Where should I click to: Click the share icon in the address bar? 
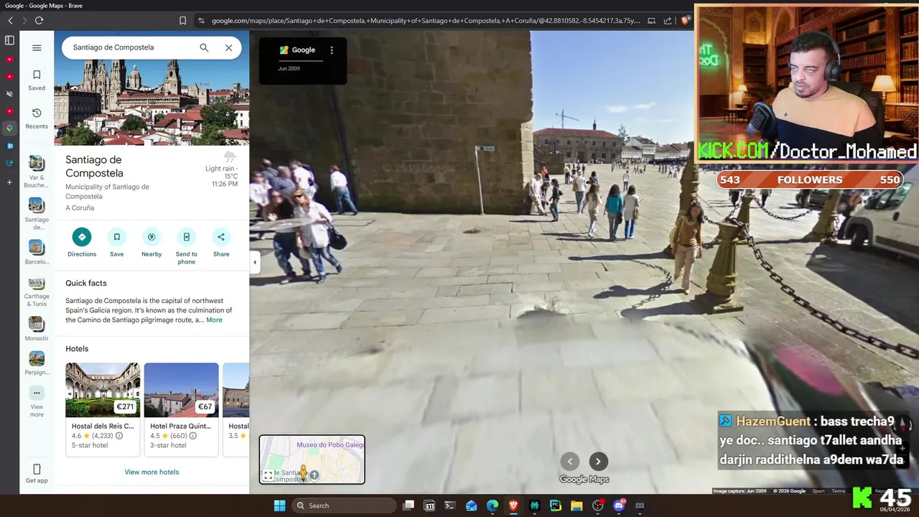coord(668,21)
